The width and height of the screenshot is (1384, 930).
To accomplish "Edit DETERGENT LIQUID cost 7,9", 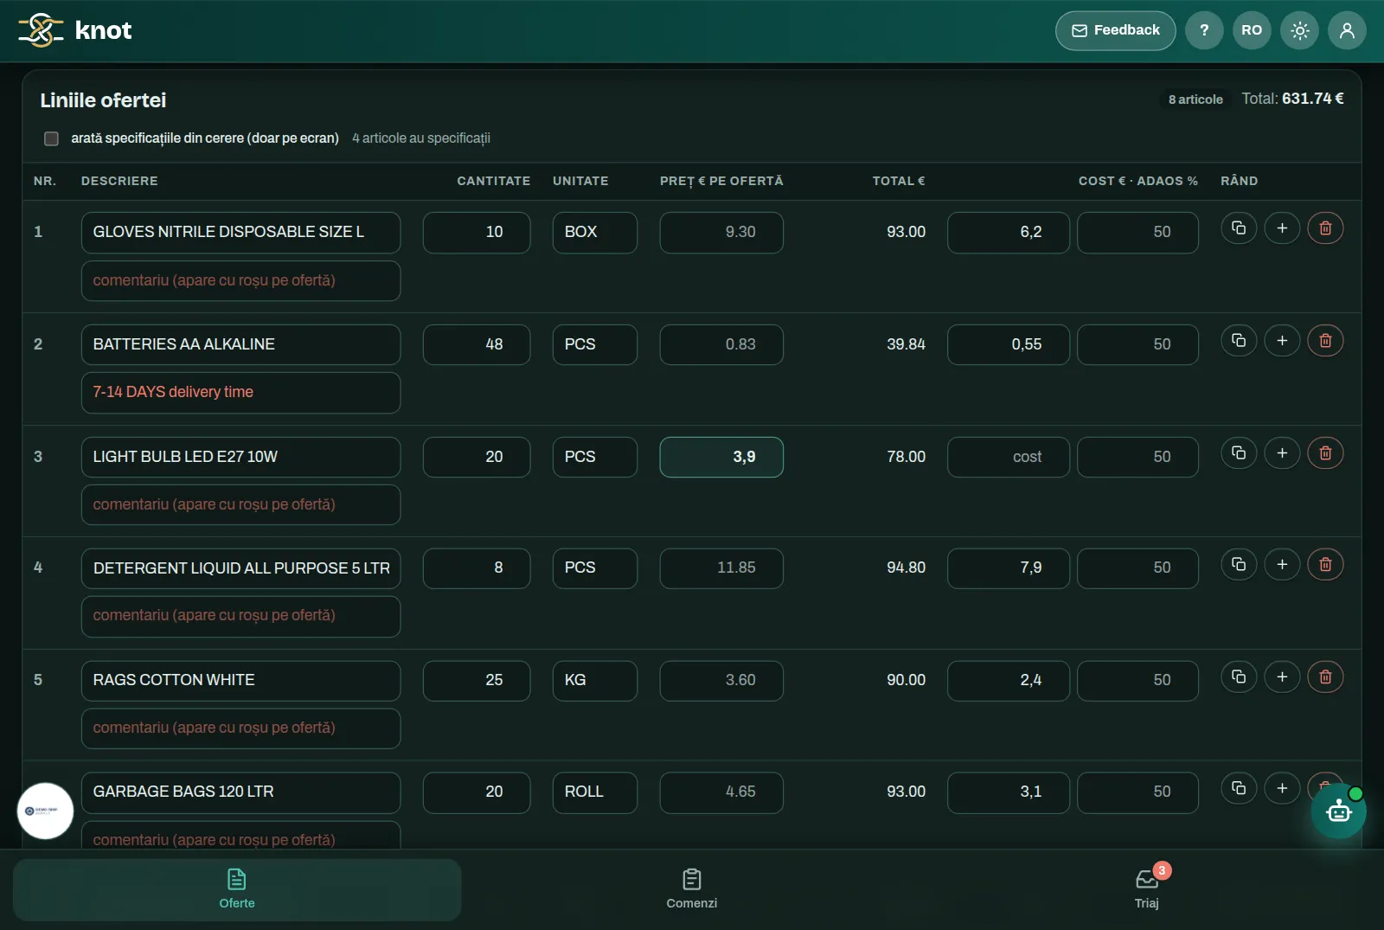I will click(1009, 568).
